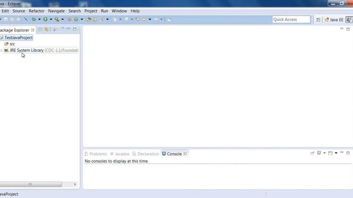Maximize the editor area
The width and height of the screenshot is (353, 198).
[x=348, y=29]
